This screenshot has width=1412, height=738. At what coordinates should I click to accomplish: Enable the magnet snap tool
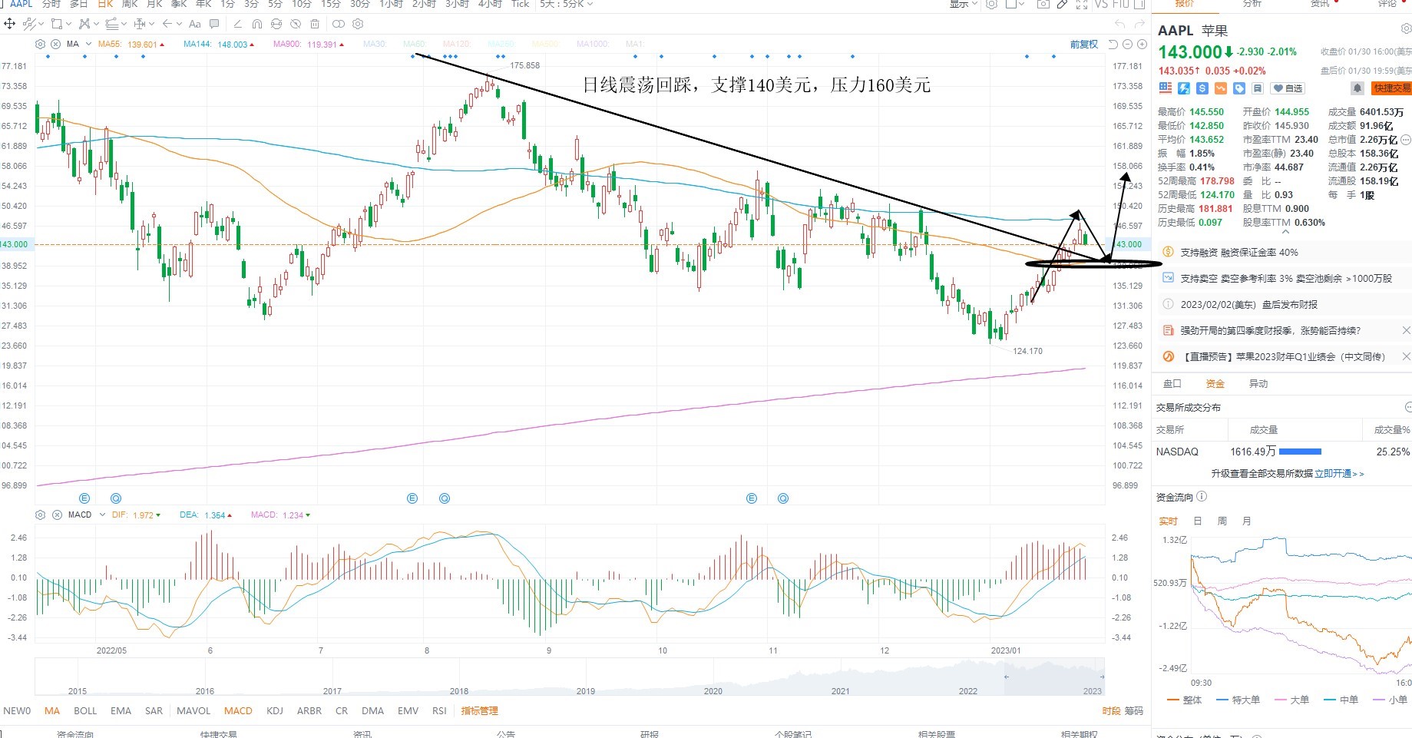point(257,24)
